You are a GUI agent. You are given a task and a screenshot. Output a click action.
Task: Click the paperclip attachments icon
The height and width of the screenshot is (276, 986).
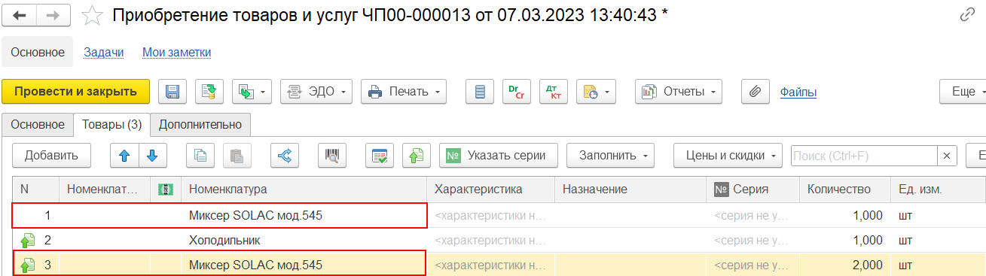point(755,92)
